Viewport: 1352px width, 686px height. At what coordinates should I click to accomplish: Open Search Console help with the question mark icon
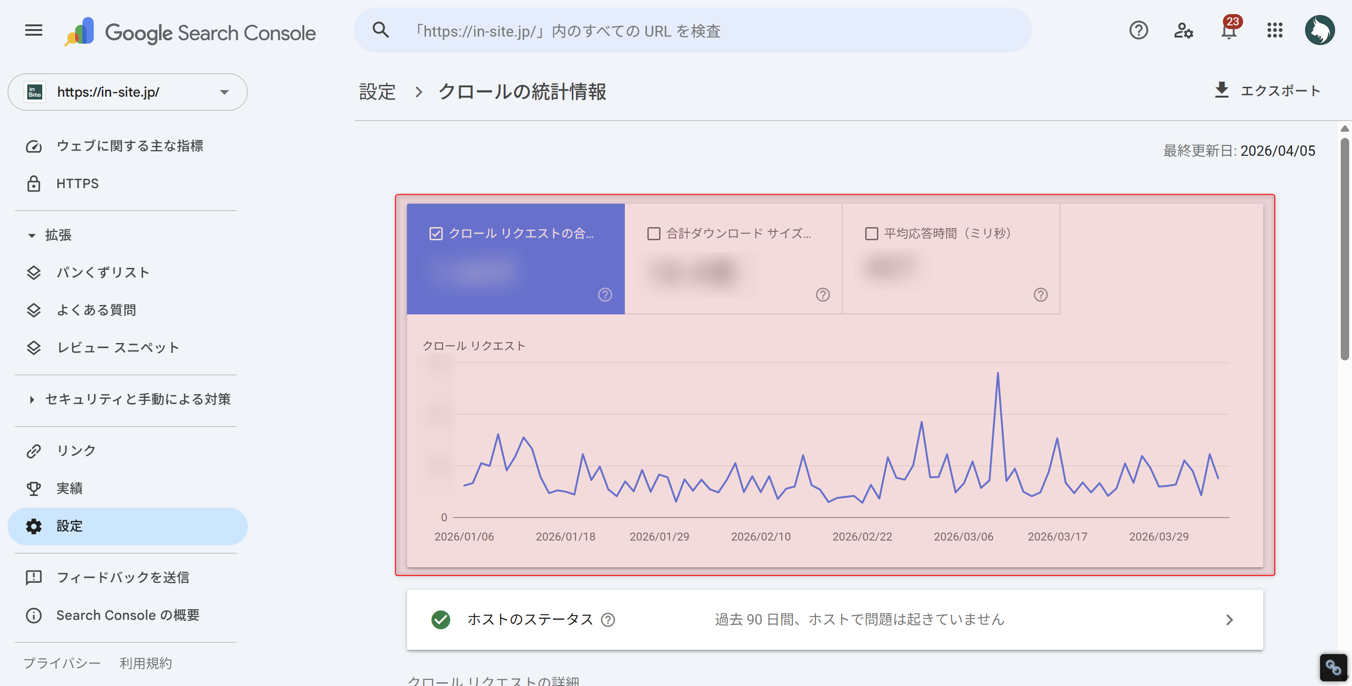tap(1138, 31)
